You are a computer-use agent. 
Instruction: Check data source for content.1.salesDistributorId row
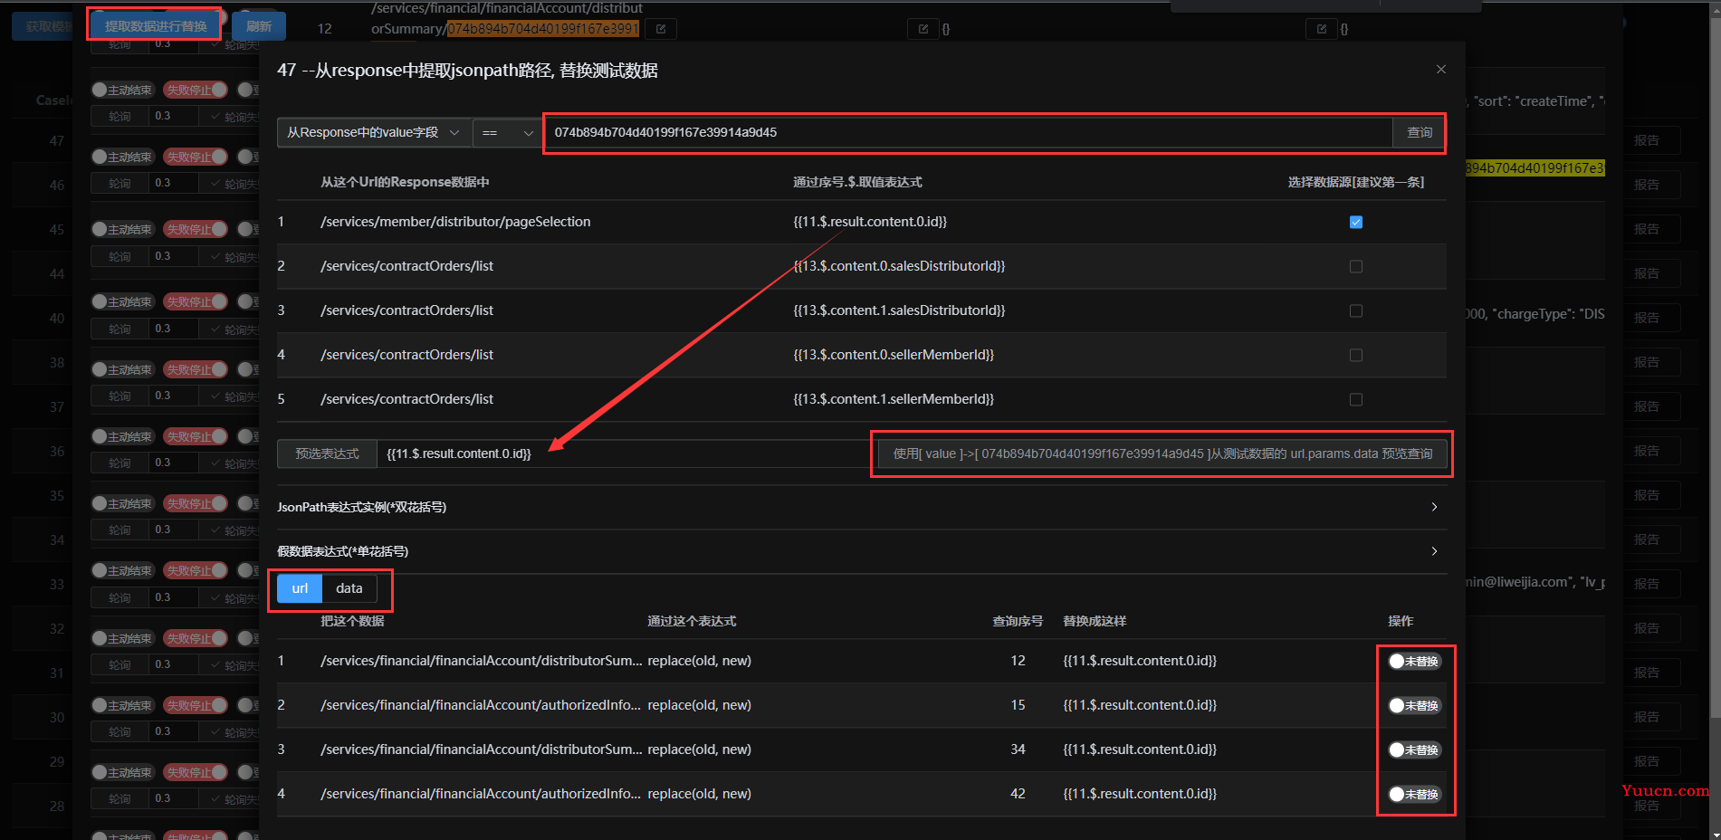tap(1355, 310)
